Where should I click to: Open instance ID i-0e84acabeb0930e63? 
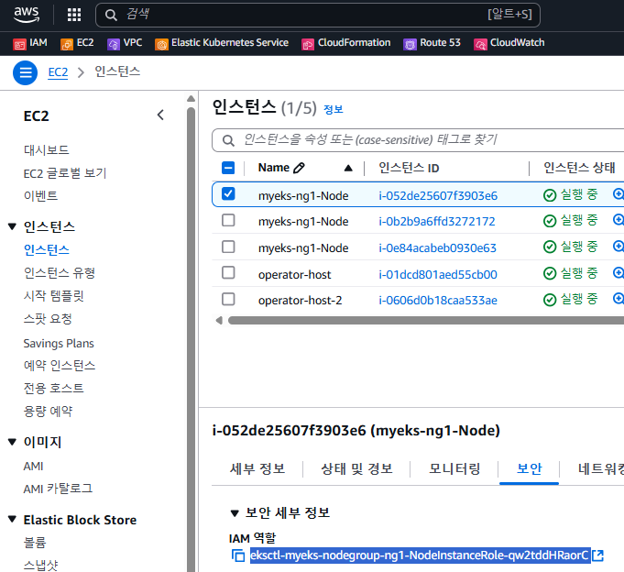(x=438, y=248)
